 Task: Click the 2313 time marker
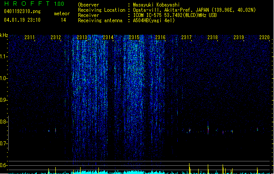click(x=82, y=37)
